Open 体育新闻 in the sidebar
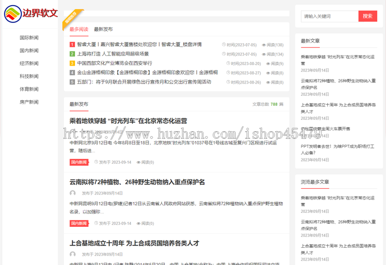Screen dimensions: 386x265 pos(29,89)
